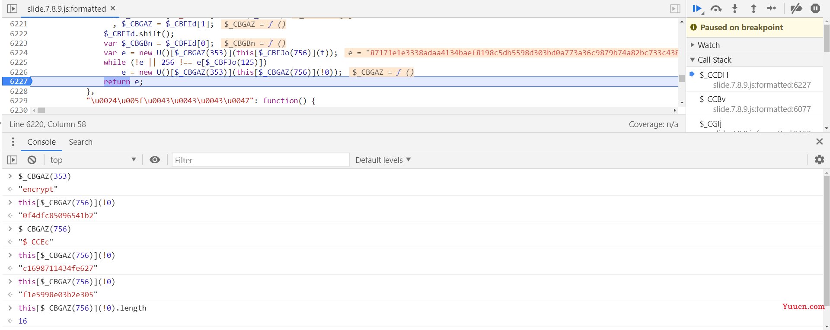Expand the .length console input entry

click(x=10, y=308)
